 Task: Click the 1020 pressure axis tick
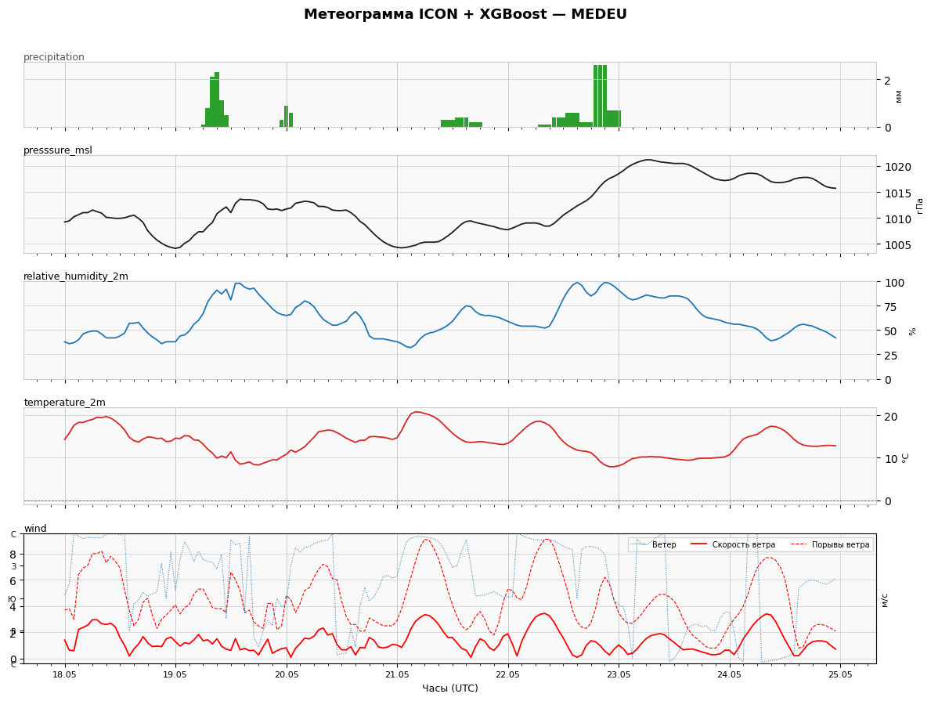(x=894, y=167)
